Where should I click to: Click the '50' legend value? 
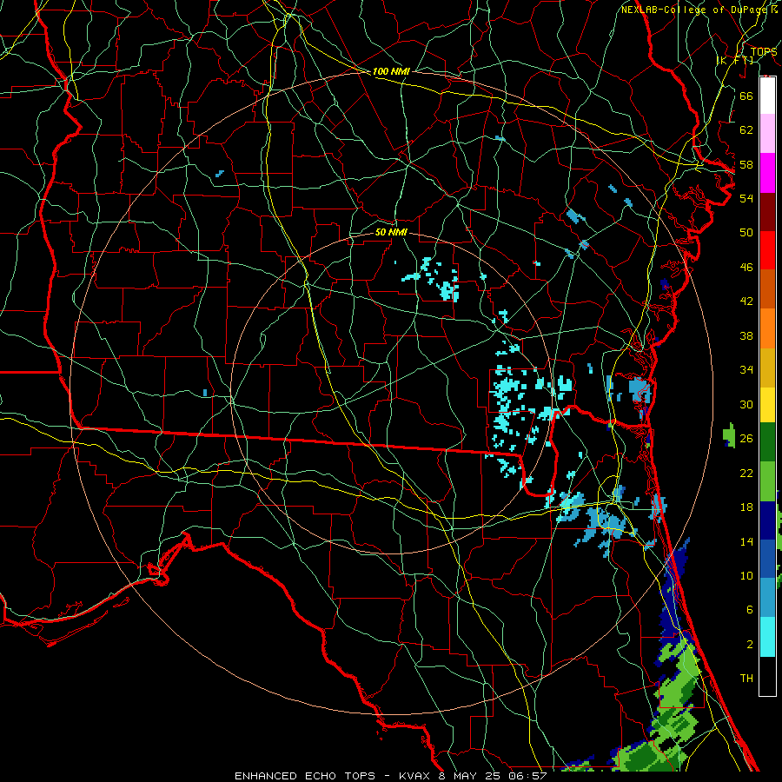(x=746, y=232)
